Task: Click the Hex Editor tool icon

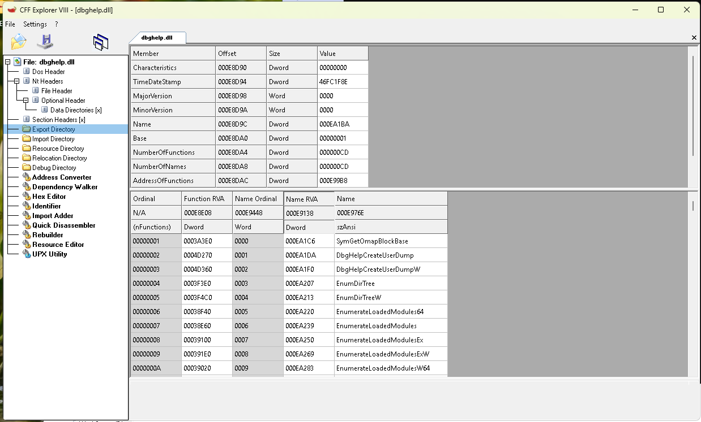Action: click(27, 197)
